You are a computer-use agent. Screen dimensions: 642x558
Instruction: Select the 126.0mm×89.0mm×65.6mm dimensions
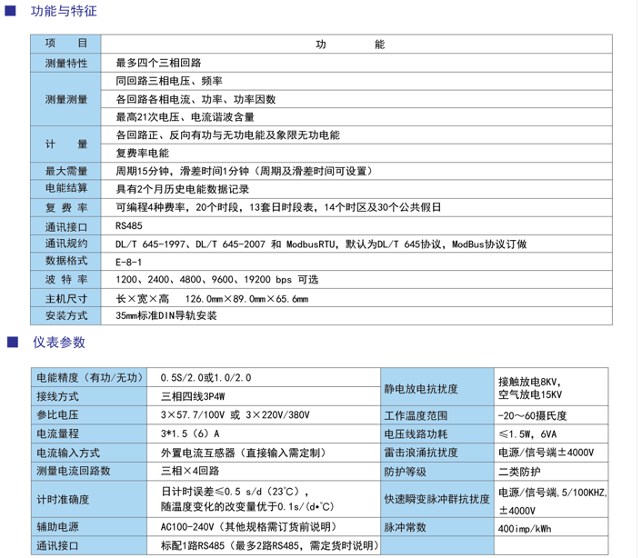click(246, 299)
